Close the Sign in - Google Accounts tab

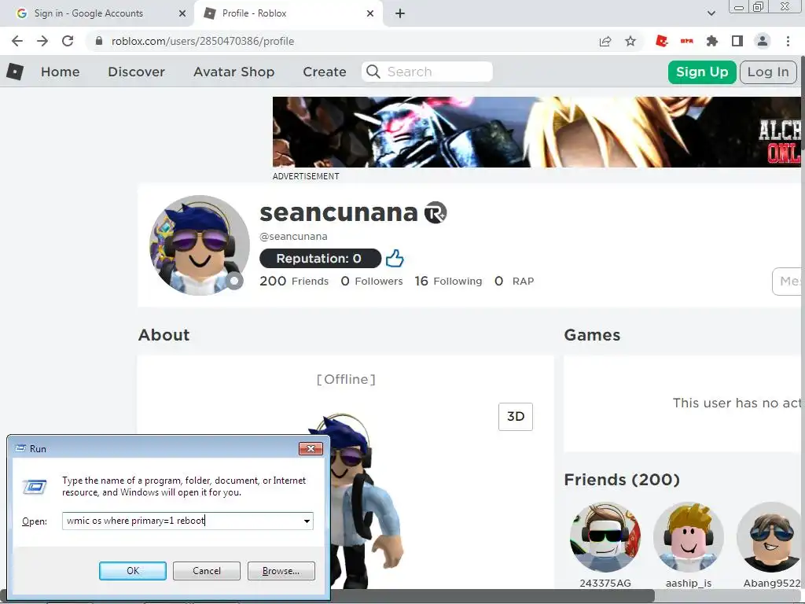click(182, 13)
